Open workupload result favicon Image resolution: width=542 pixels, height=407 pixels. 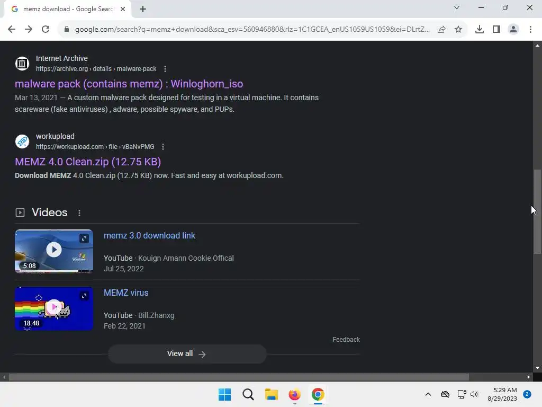pos(22,141)
